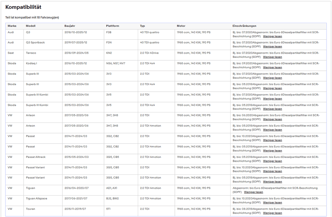Select build year '2016/10-2025/12'
This screenshot has height=217, width=332.
coord(76,63)
